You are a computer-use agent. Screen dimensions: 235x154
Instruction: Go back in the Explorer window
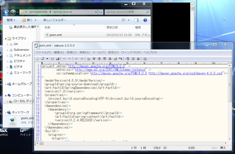coord(6,12)
